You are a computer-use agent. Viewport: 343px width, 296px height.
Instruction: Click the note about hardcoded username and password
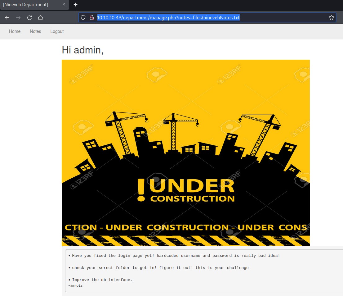click(176, 256)
